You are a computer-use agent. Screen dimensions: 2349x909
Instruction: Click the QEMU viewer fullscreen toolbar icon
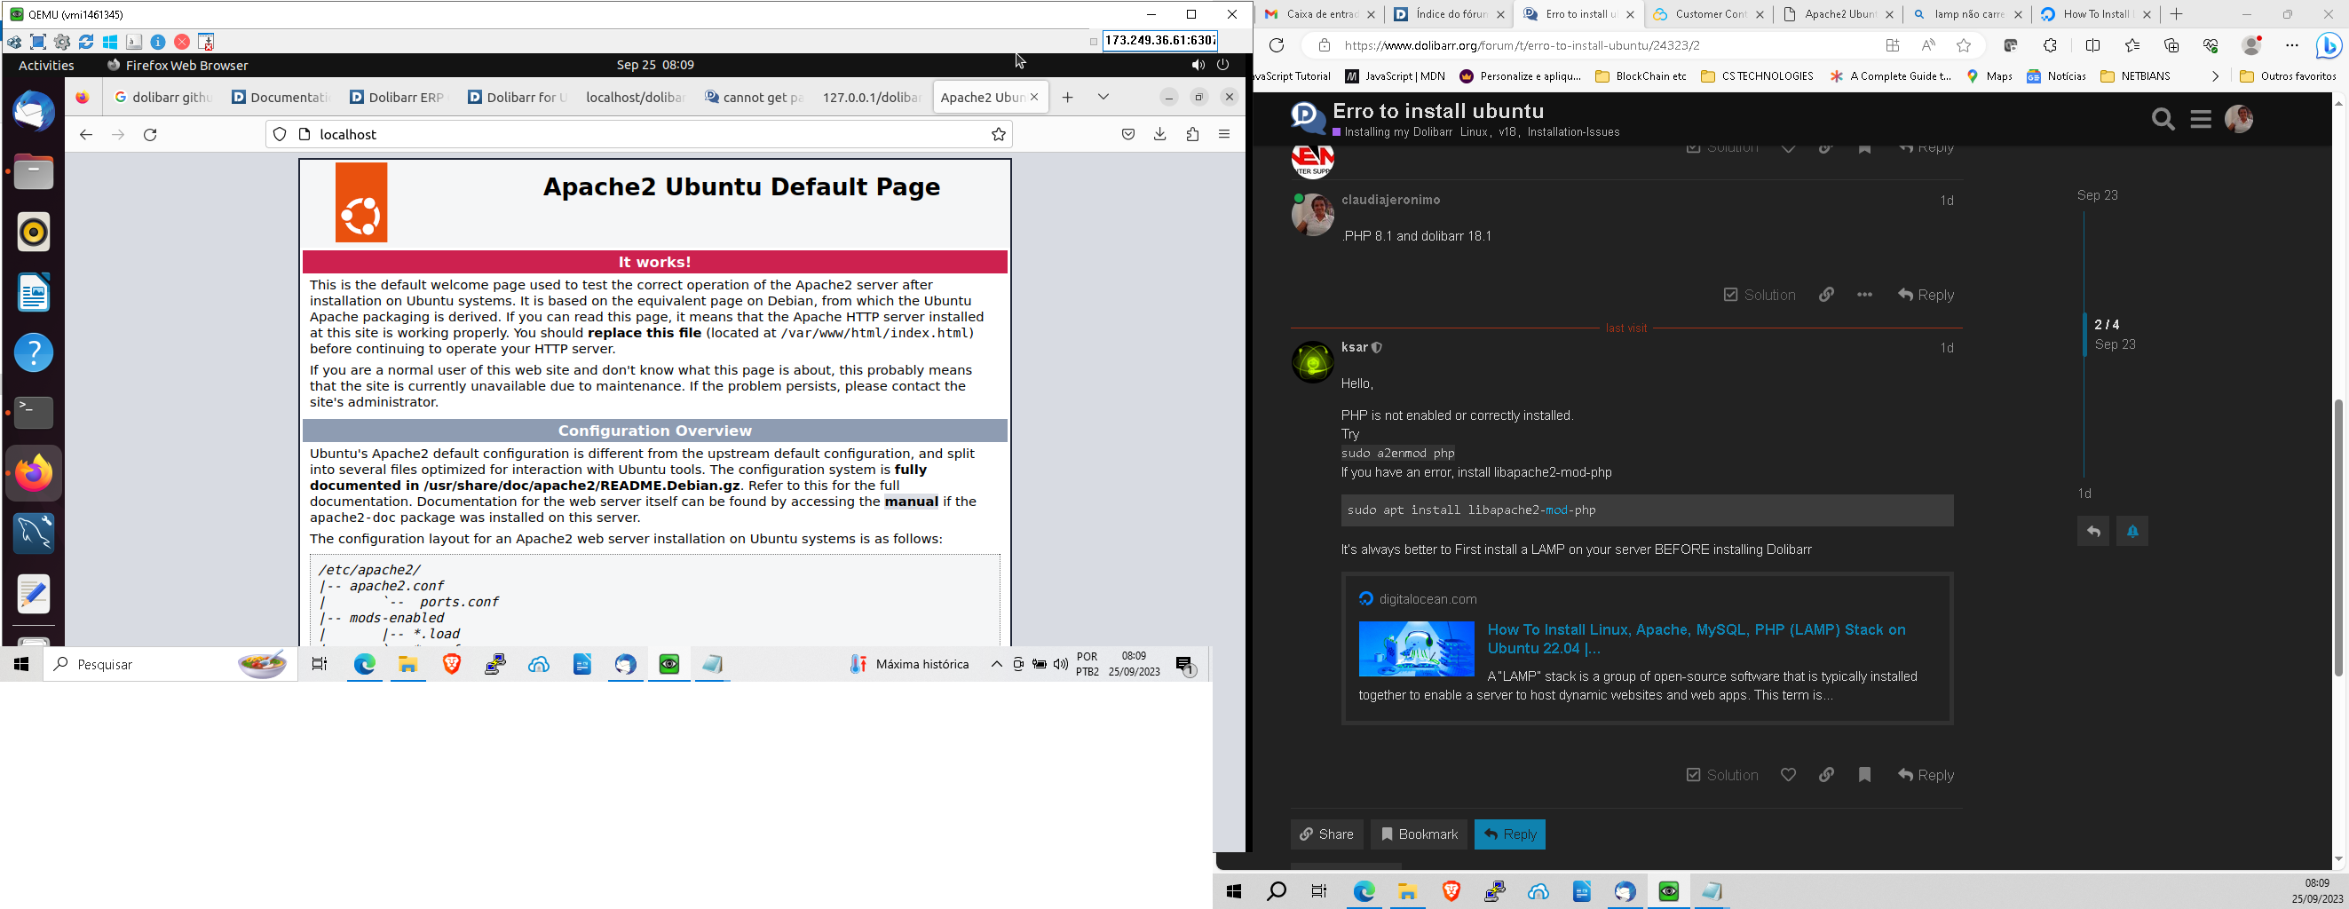(x=38, y=42)
